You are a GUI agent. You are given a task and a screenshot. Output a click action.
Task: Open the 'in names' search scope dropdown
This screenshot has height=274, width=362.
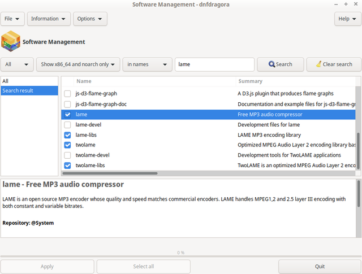147,64
